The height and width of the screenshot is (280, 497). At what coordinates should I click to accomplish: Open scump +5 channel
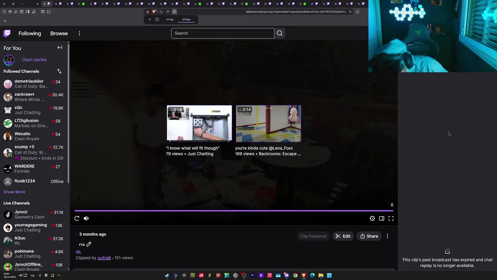(x=34, y=152)
